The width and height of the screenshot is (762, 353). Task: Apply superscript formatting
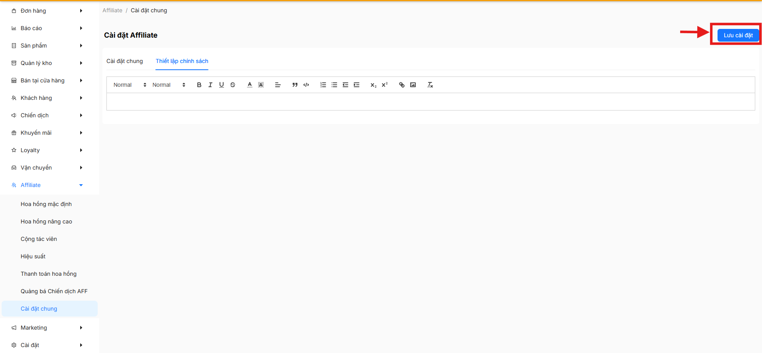385,85
